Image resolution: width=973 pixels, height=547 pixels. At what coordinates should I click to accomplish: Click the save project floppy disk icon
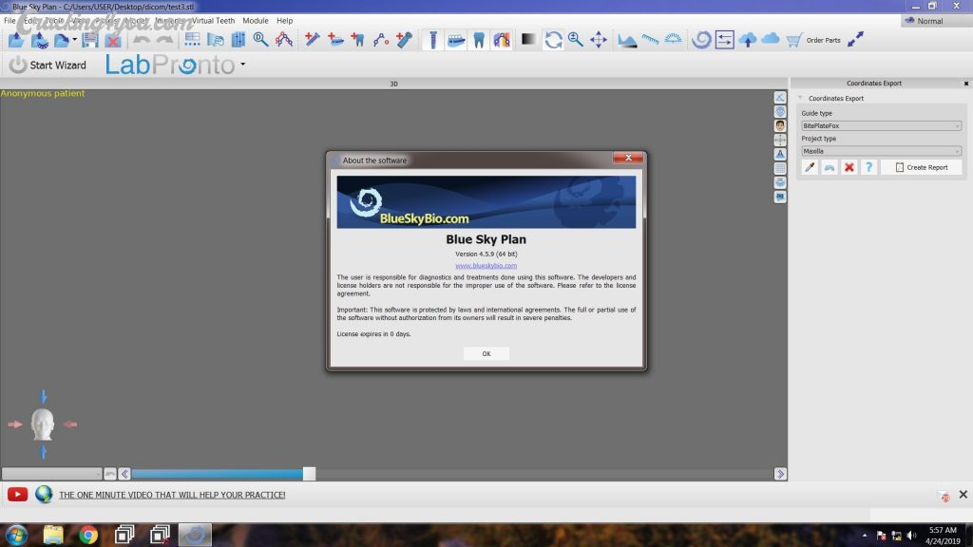pos(90,40)
